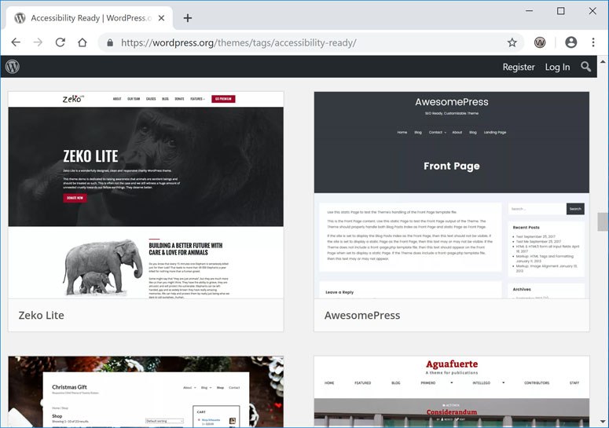Click the page scrollbar thumb
Screen dimensions: 609x428
(603, 222)
